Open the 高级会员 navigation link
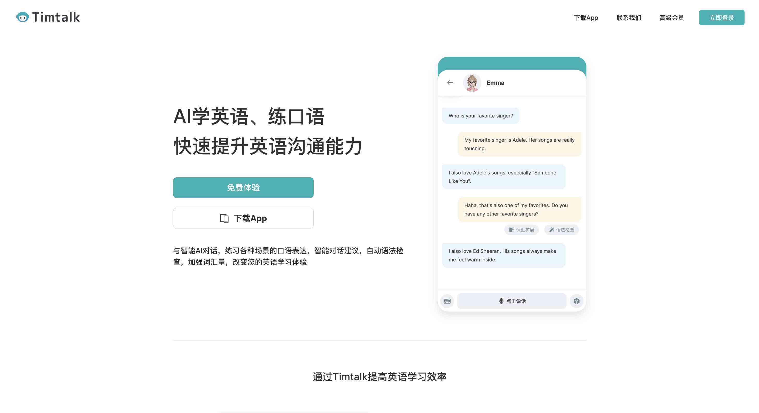 pyautogui.click(x=671, y=18)
